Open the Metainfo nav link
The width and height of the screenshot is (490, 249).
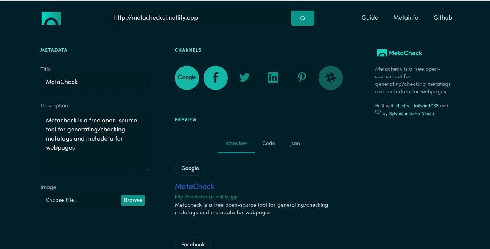(406, 18)
